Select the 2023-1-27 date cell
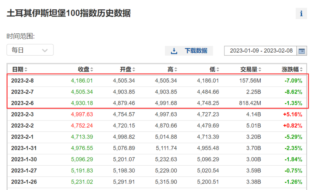Image resolution: width=313 pixels, height=190 pixels. [x=24, y=170]
